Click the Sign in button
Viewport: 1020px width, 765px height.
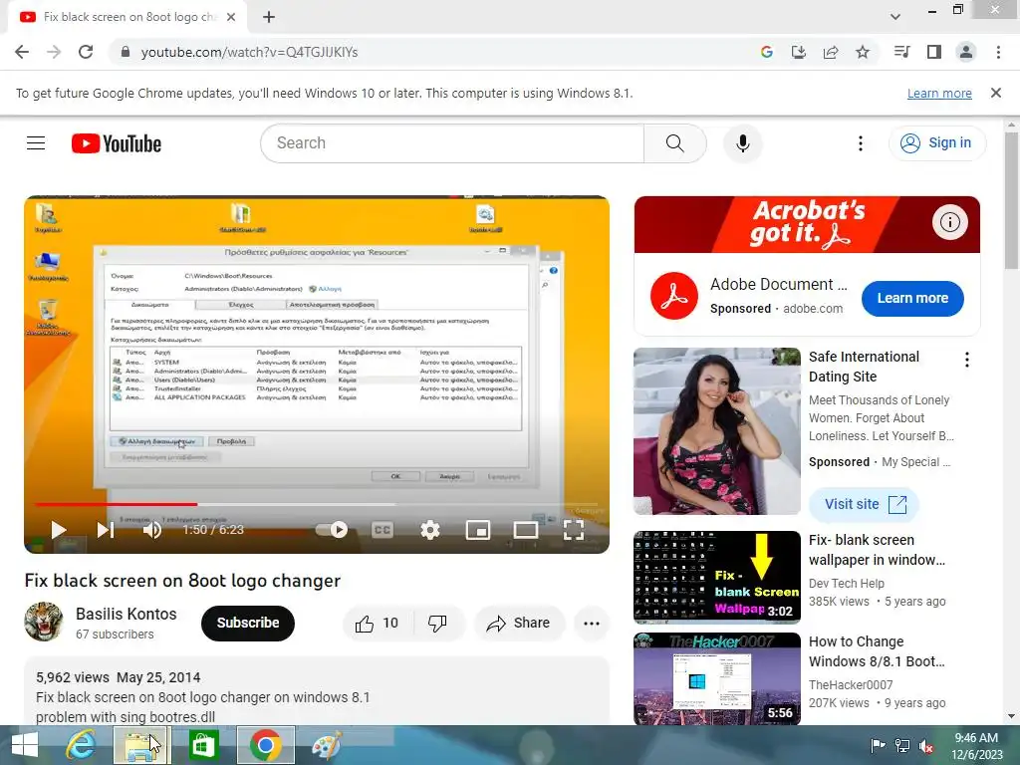point(936,143)
